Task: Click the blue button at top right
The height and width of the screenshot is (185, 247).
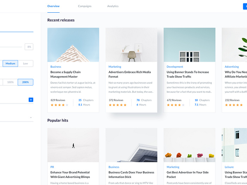Action: [245, 6]
